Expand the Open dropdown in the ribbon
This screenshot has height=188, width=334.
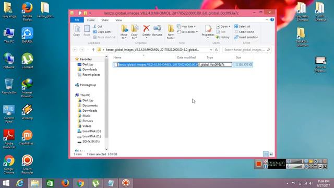tap(223, 27)
